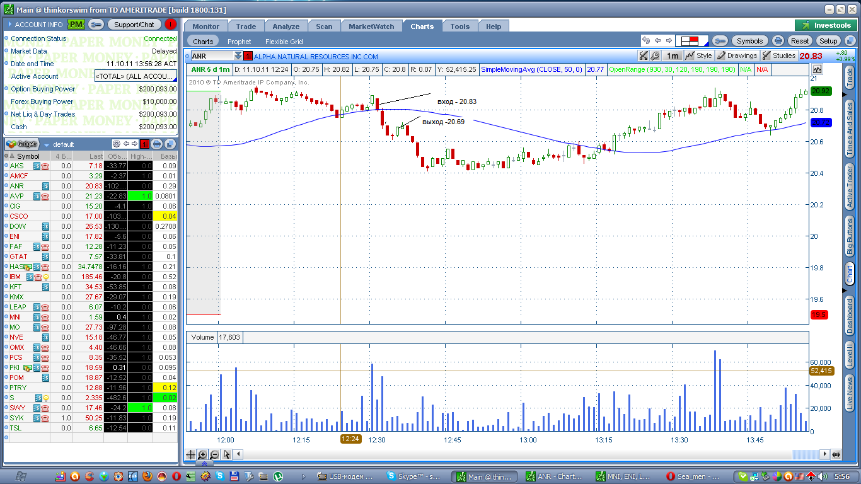Click the back arrow in charts toolbar
The width and height of the screenshot is (861, 484).
click(x=657, y=41)
